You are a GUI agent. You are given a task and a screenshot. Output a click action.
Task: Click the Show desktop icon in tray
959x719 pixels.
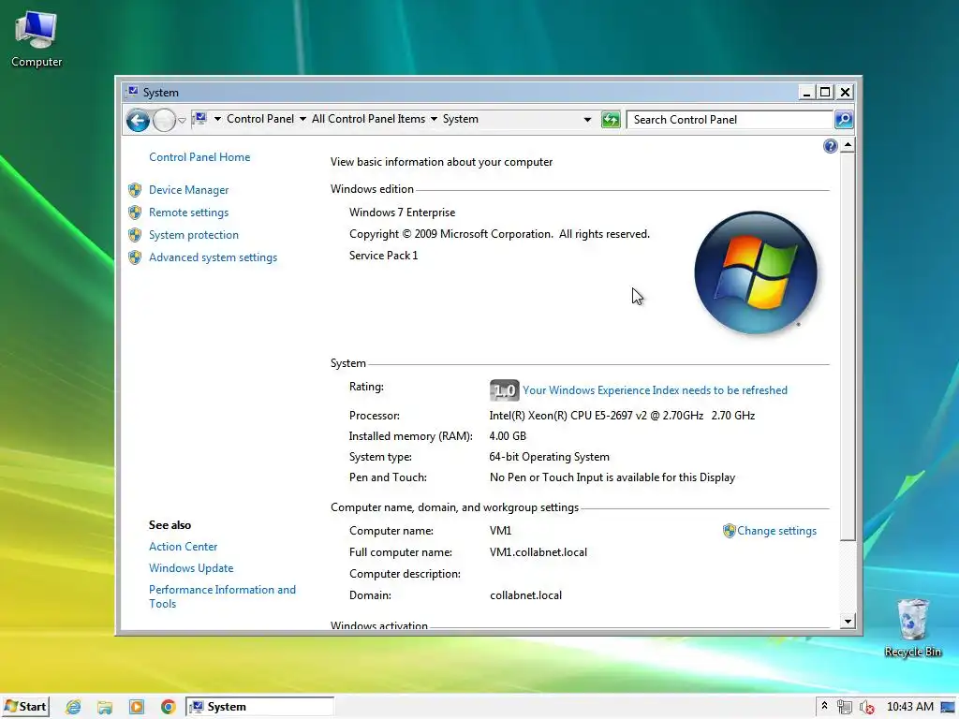pos(948,707)
